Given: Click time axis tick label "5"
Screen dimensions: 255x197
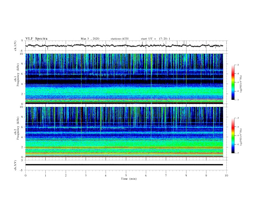Looking at the screenshot, I should click(x=126, y=175).
